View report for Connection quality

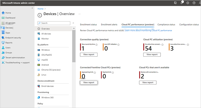(x=89, y=55)
